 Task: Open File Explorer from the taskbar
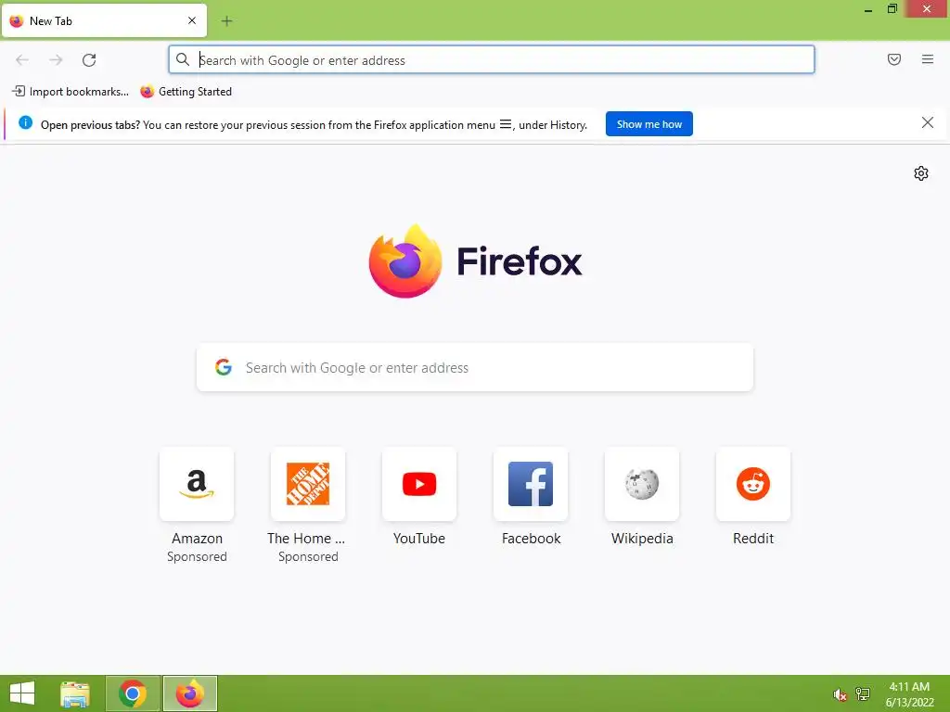pos(75,693)
